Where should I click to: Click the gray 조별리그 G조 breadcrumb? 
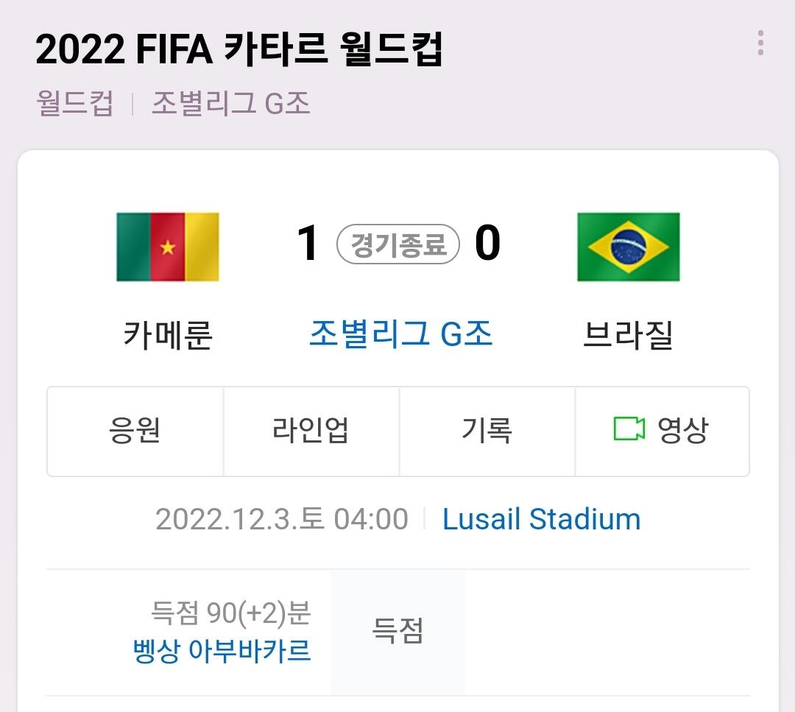230,103
